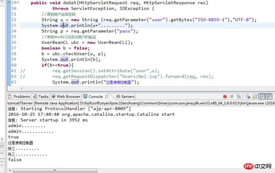Click the small up arrow in the left sidebar

[x=2, y=161]
